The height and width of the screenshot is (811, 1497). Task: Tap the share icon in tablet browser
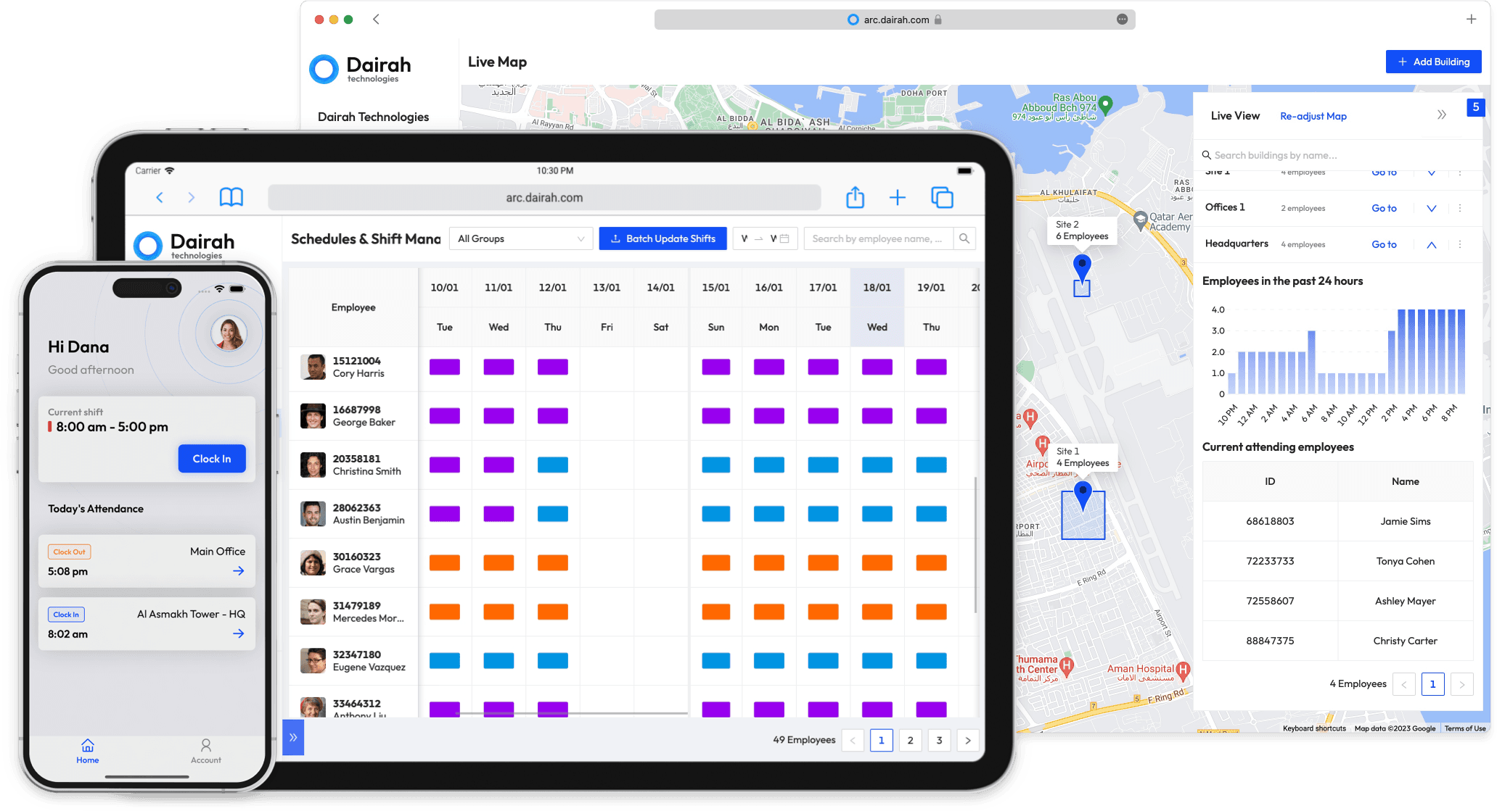coord(856,197)
